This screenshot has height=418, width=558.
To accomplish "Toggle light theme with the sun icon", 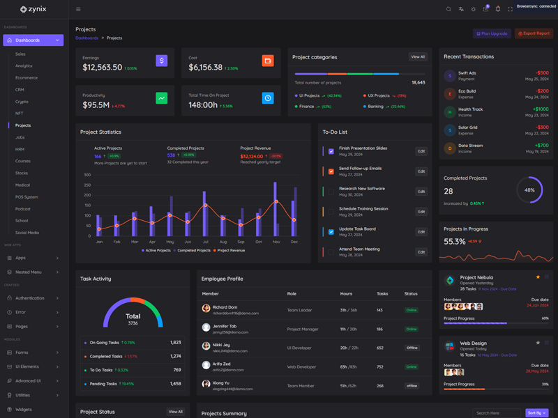I will [474, 9].
